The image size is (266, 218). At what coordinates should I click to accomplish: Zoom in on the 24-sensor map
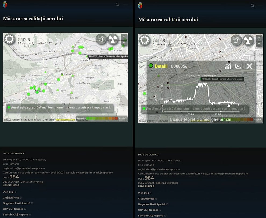coord(124,37)
